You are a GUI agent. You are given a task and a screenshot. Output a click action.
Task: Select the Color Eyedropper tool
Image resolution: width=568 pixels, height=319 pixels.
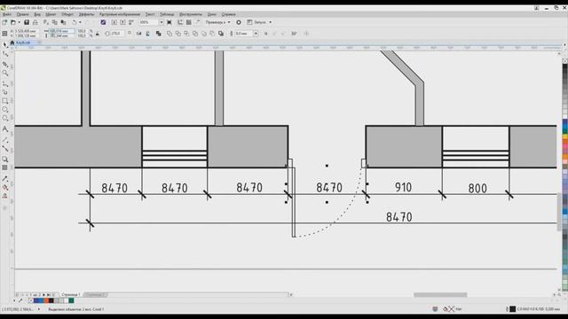[5, 179]
